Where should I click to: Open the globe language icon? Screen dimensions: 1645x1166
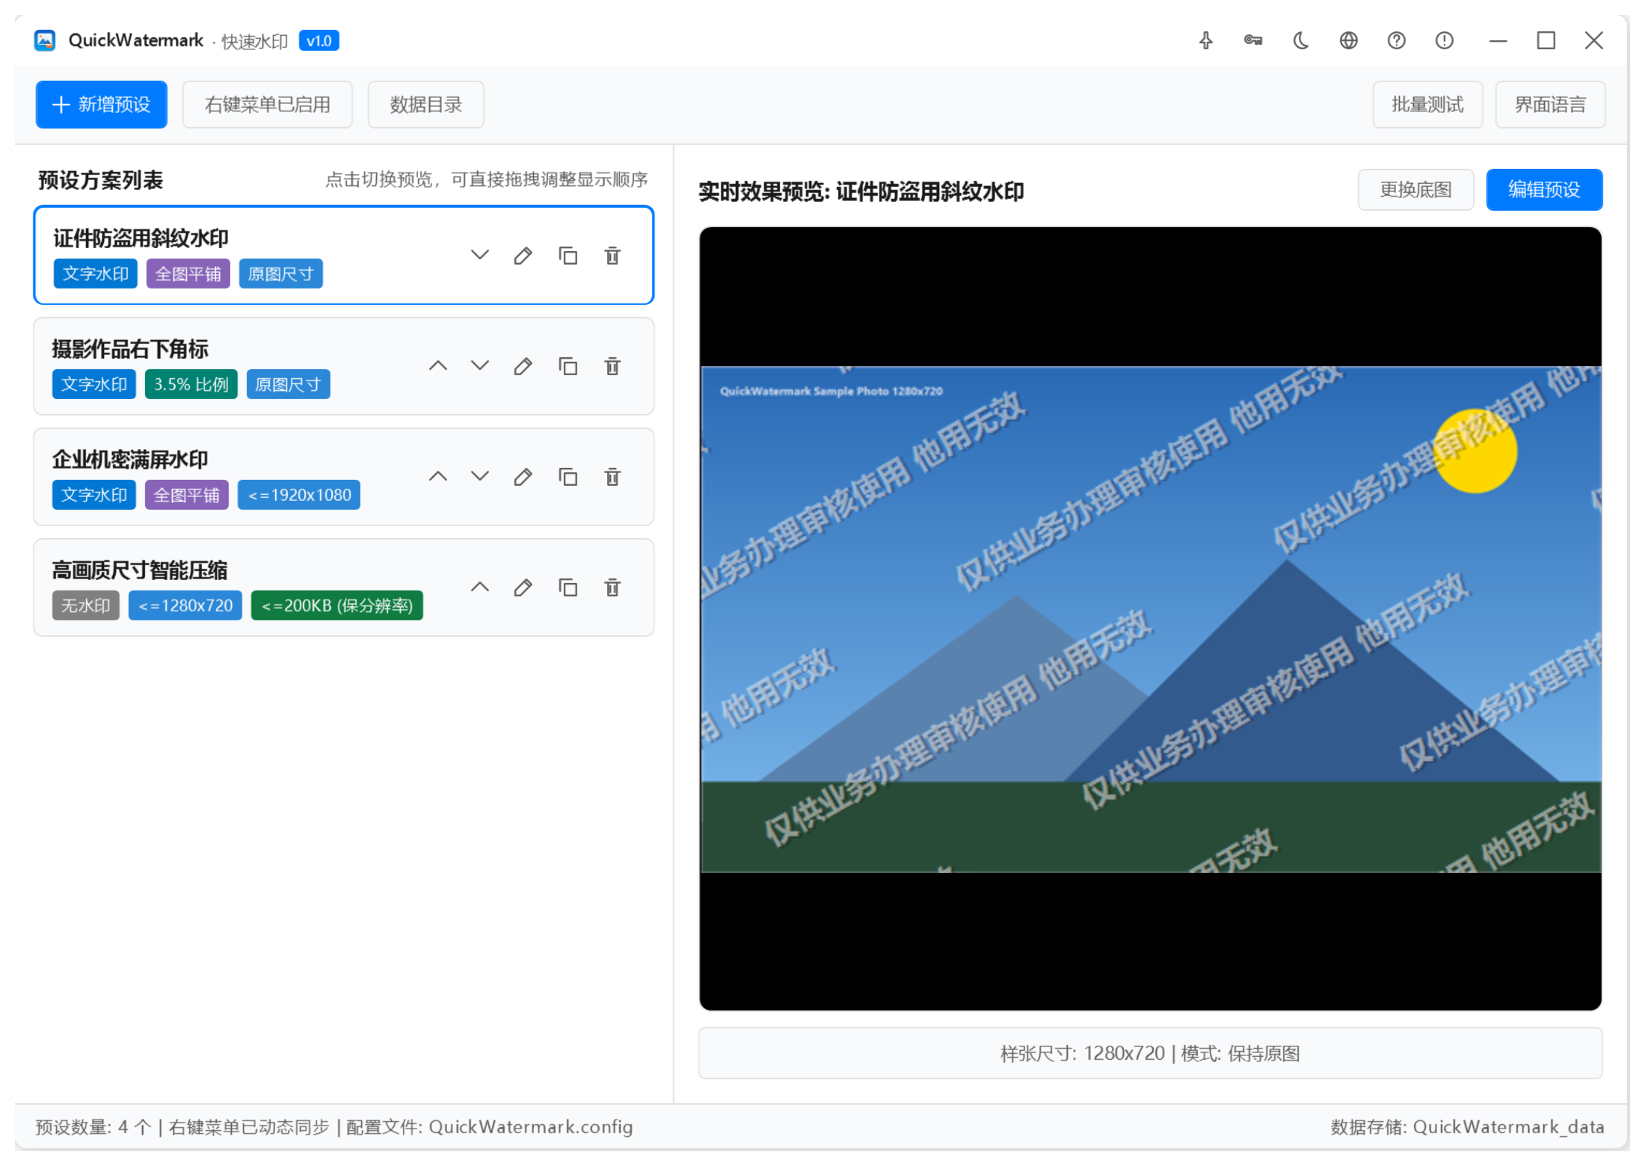(1349, 40)
